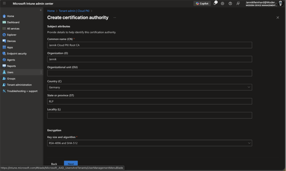Open Endpoint security in sidebar
Image resolution: width=286 pixels, height=171 pixels.
coord(17,54)
